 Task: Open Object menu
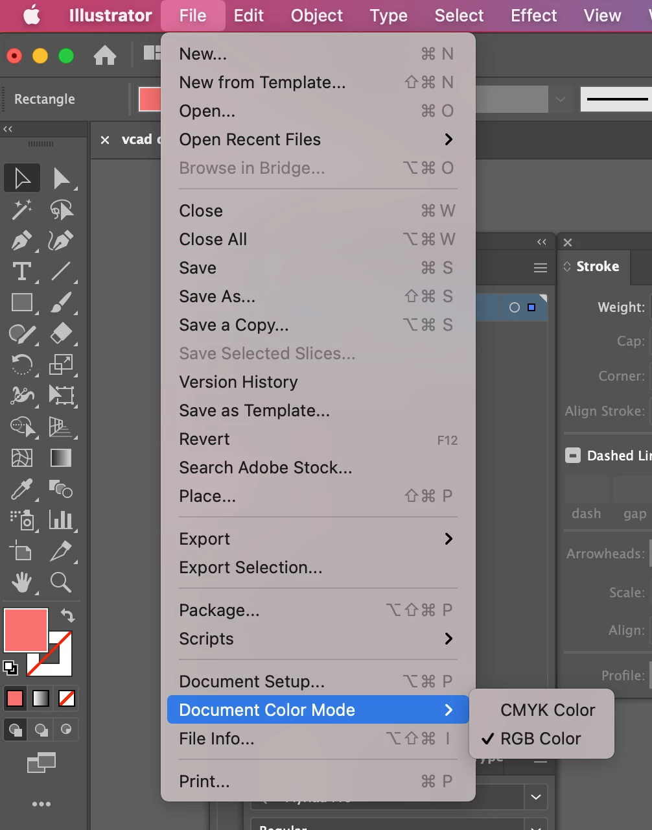coord(317,16)
